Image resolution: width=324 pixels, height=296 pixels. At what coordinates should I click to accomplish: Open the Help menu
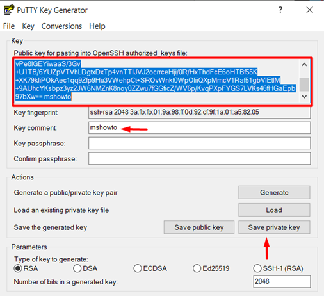point(97,26)
